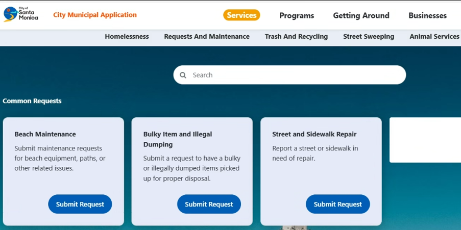Select the Services menu item

tap(241, 15)
